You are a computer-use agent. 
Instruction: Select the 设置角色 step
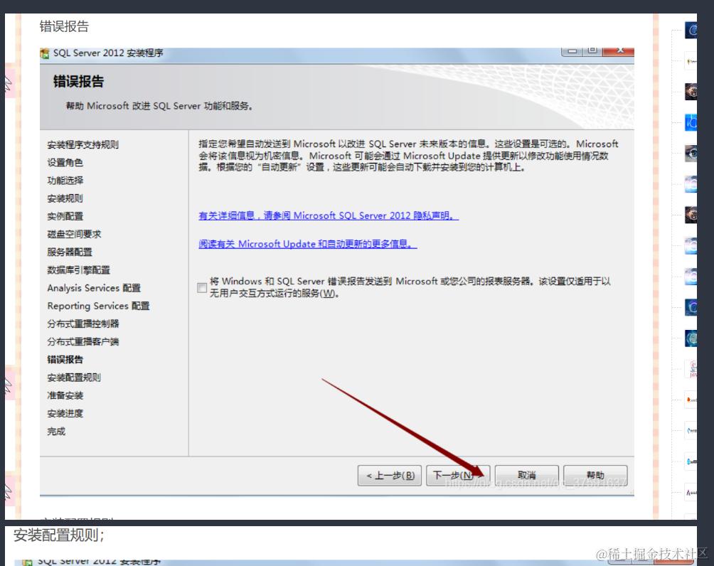point(65,162)
